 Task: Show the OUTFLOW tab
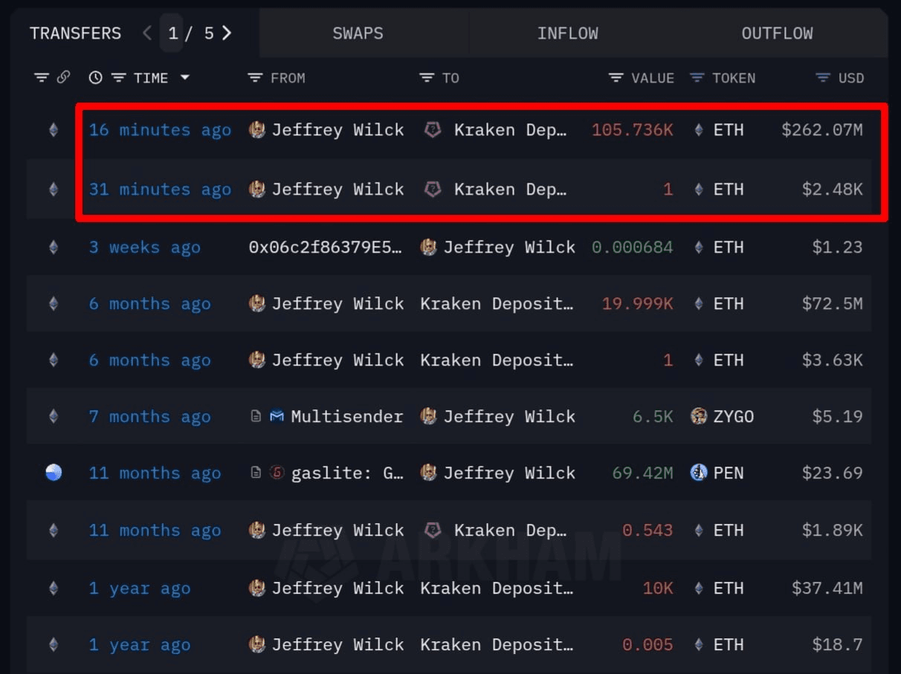point(777,33)
